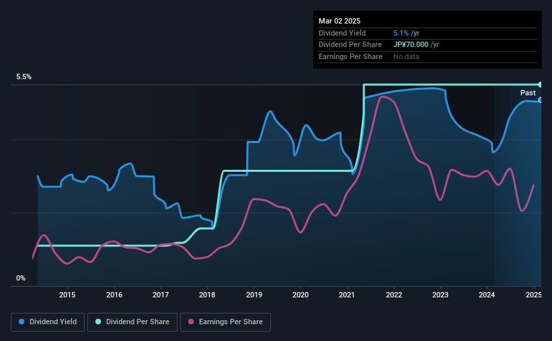Click the pink dot in Earnings Per Share legend
The image size is (552, 341).
[192, 322]
